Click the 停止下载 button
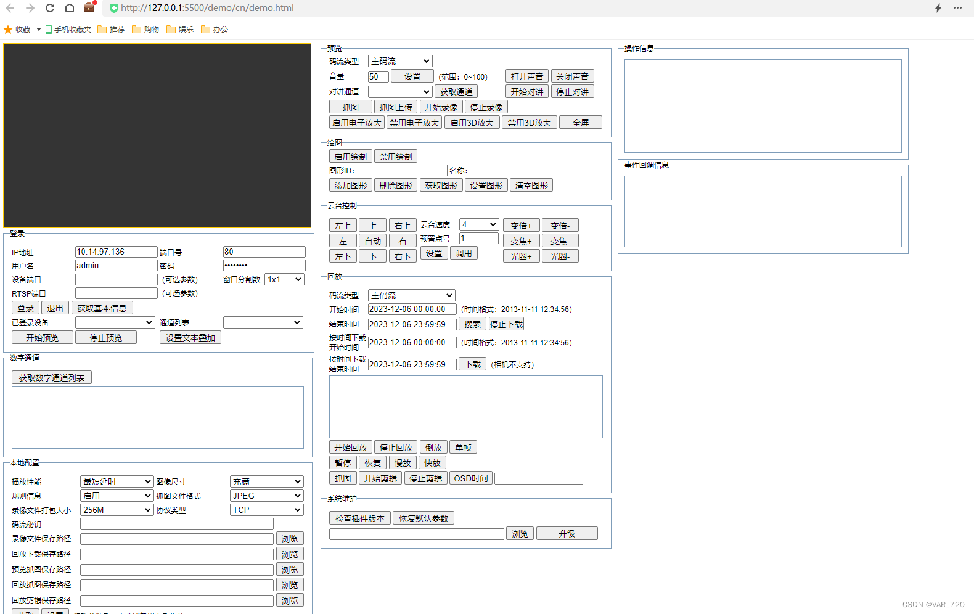This screenshot has height=614, width=974. coord(506,324)
